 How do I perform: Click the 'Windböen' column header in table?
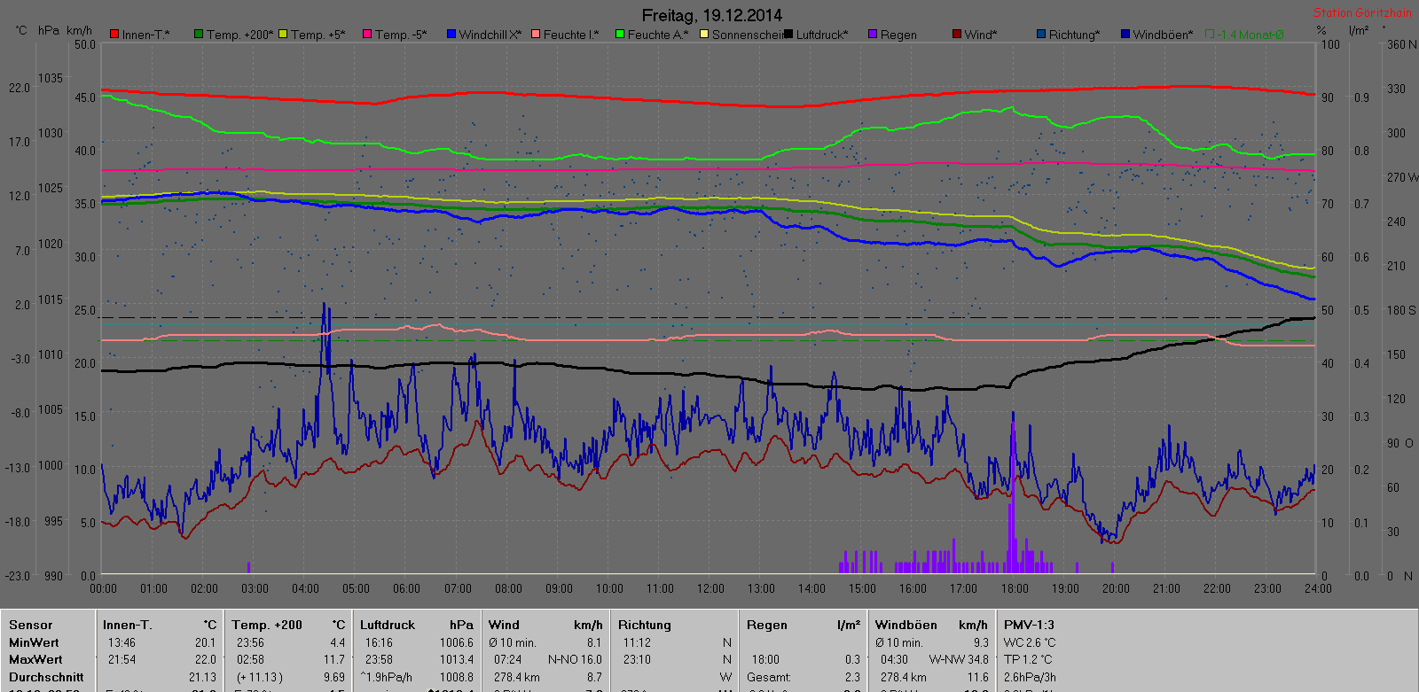click(906, 625)
